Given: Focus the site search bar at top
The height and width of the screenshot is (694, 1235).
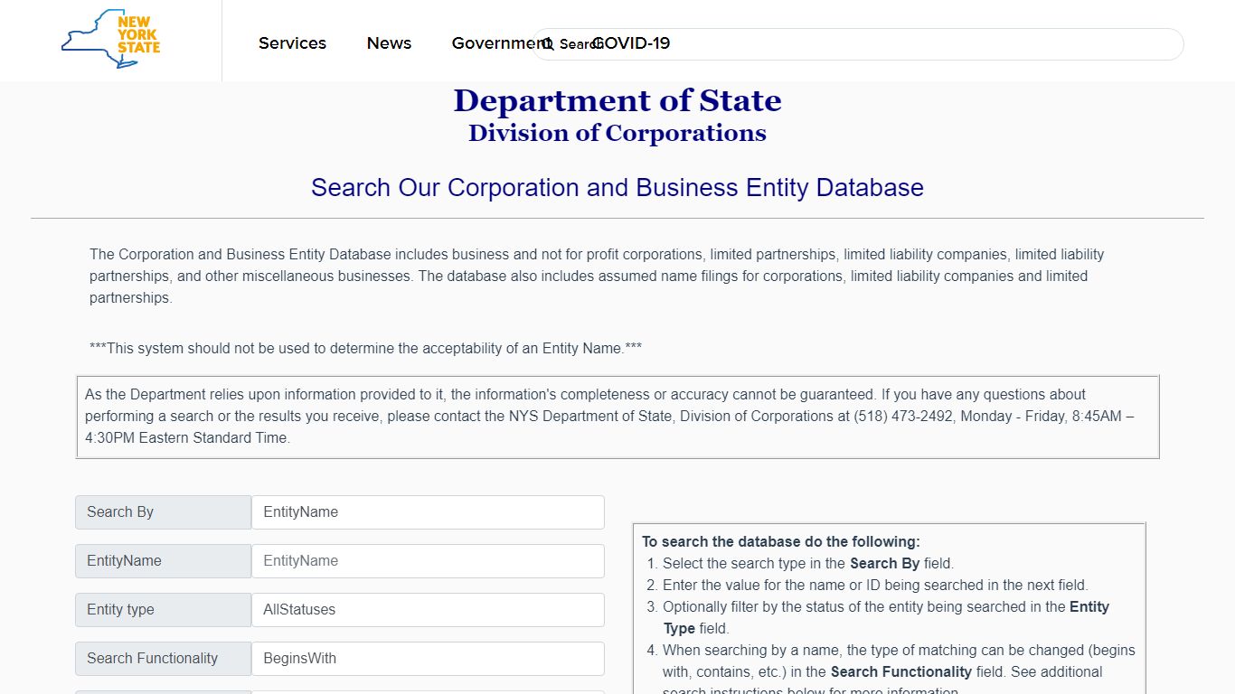Looking at the screenshot, I should coord(857,44).
